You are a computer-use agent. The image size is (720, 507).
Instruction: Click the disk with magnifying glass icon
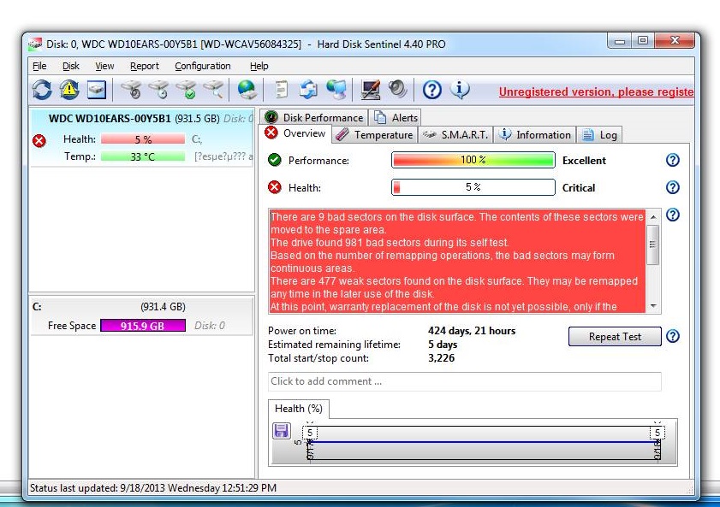click(x=213, y=90)
